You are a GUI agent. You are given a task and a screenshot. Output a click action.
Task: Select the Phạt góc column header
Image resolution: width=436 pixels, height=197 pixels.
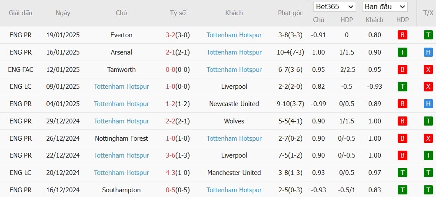(x=290, y=13)
